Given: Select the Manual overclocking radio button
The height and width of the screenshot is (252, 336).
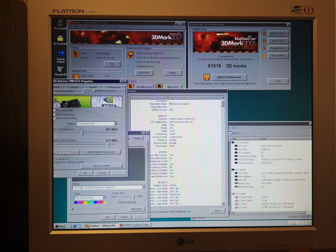Looking at the screenshot, I should coord(54,118).
